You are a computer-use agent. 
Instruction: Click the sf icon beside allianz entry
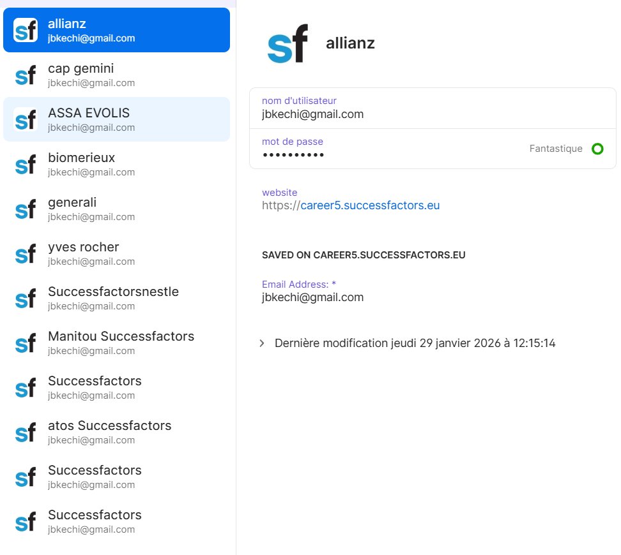[26, 30]
